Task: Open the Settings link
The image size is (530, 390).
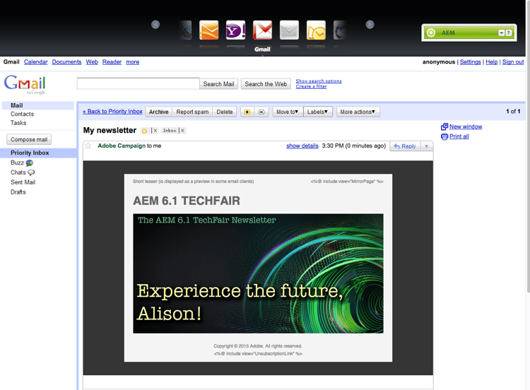Action: [x=470, y=62]
